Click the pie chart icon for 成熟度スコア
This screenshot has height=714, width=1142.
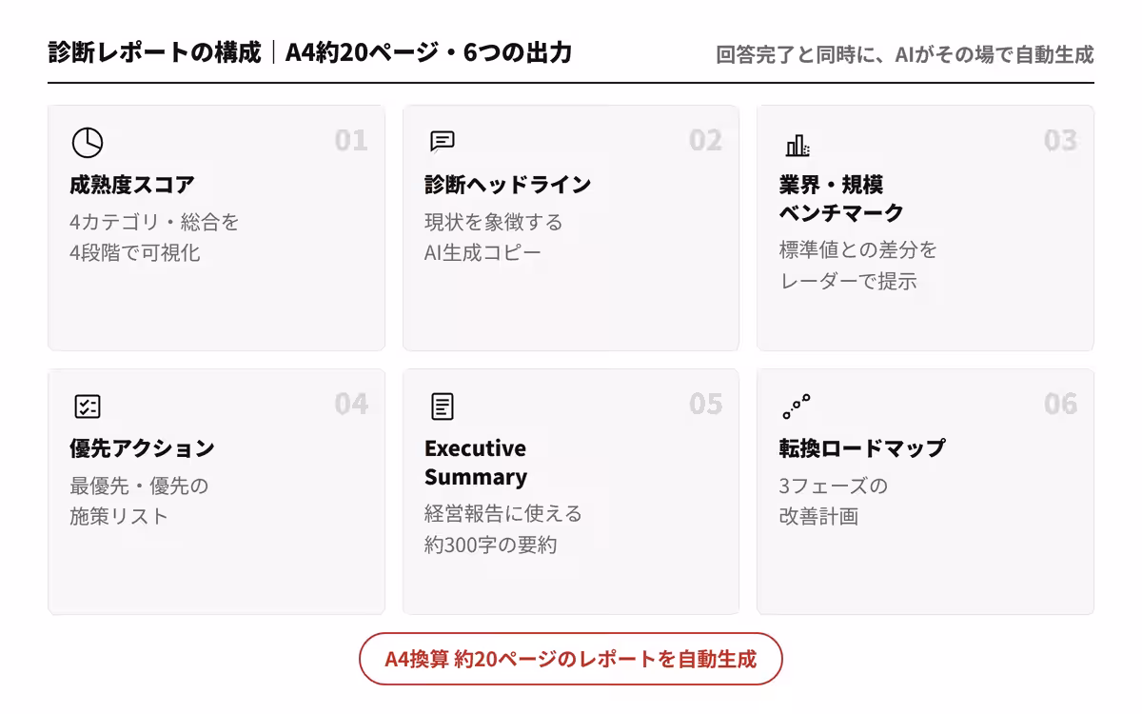pos(88,143)
